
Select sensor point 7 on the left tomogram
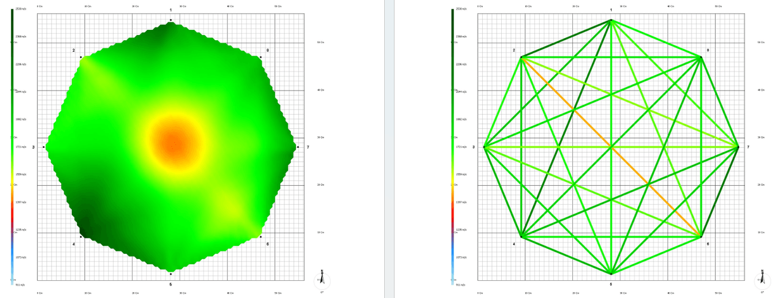[x=298, y=147]
